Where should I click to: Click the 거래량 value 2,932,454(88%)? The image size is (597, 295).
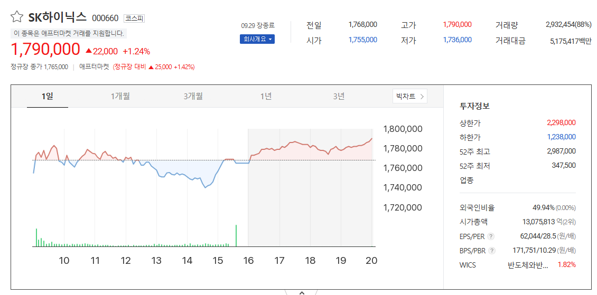click(568, 25)
